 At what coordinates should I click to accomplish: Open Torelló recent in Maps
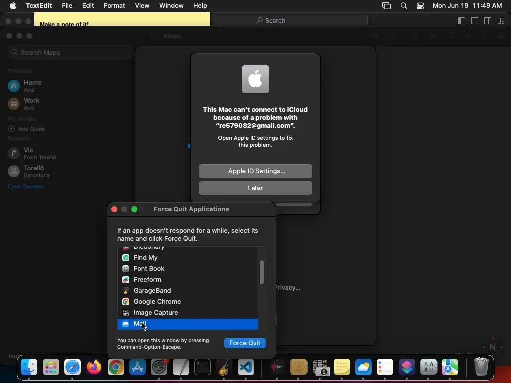click(x=29, y=171)
